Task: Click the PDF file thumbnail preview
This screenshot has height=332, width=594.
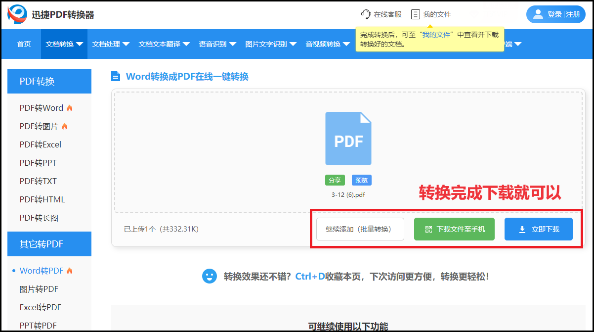Action: point(348,138)
